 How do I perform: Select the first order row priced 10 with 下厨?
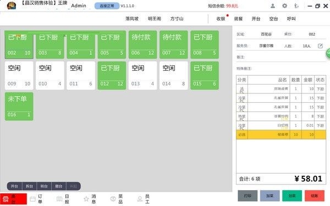click(x=281, y=89)
